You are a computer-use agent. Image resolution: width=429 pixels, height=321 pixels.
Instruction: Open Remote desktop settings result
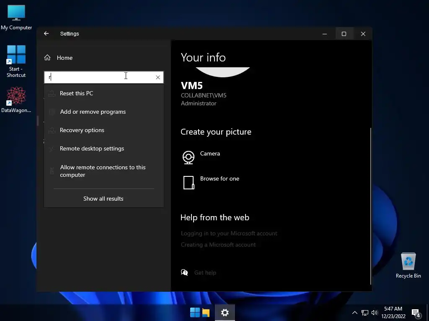[x=104, y=148]
